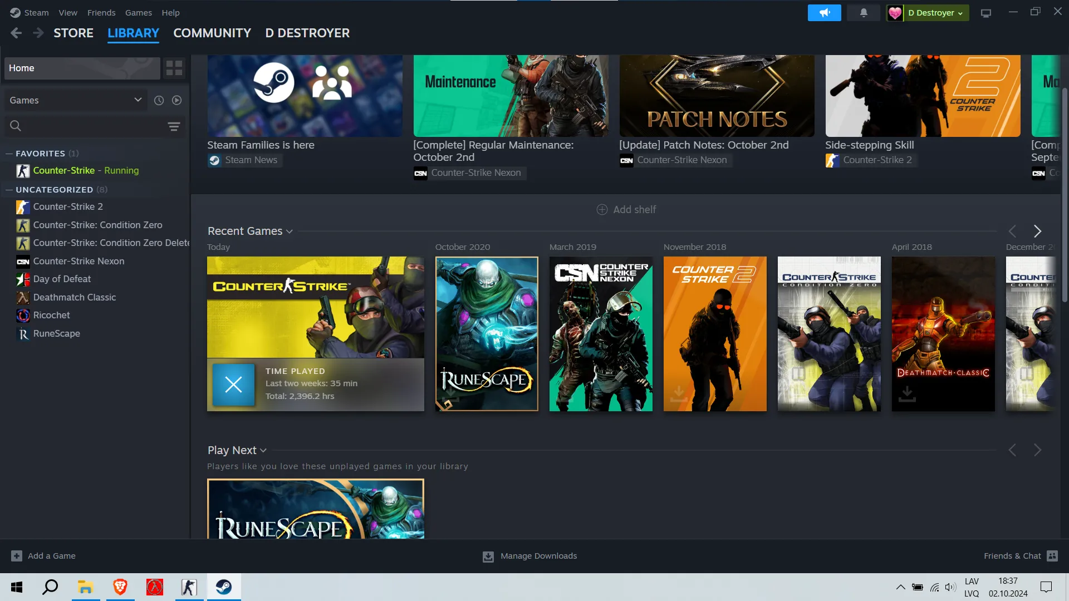
Task: Open advanced filter options icon
Action: [x=174, y=126]
